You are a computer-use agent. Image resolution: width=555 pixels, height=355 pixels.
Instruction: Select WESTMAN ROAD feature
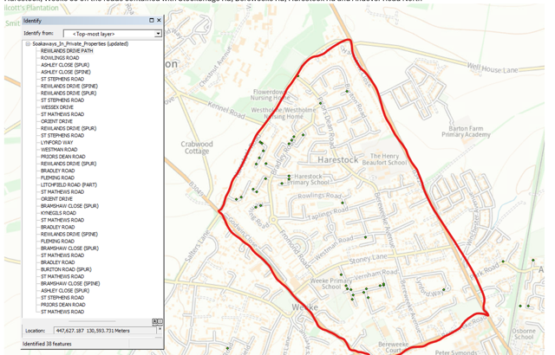click(59, 150)
